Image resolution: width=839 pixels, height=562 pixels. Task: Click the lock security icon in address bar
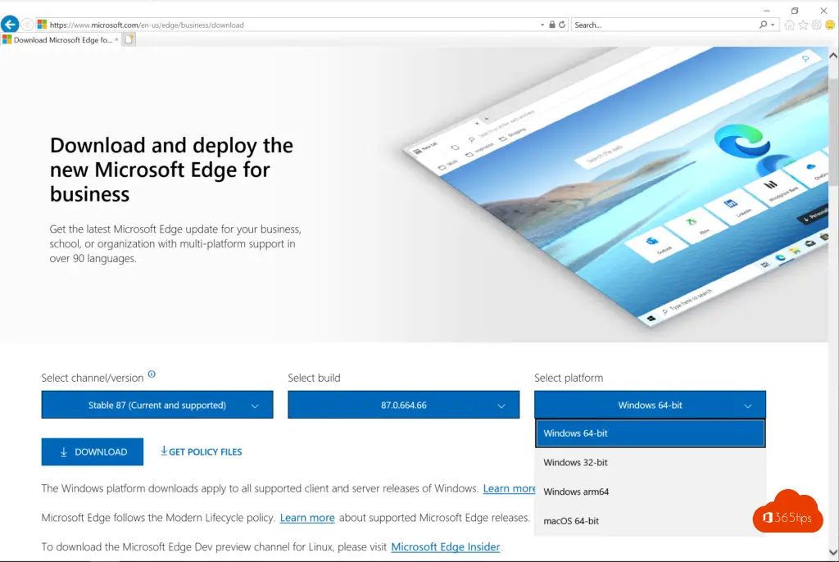click(x=552, y=25)
